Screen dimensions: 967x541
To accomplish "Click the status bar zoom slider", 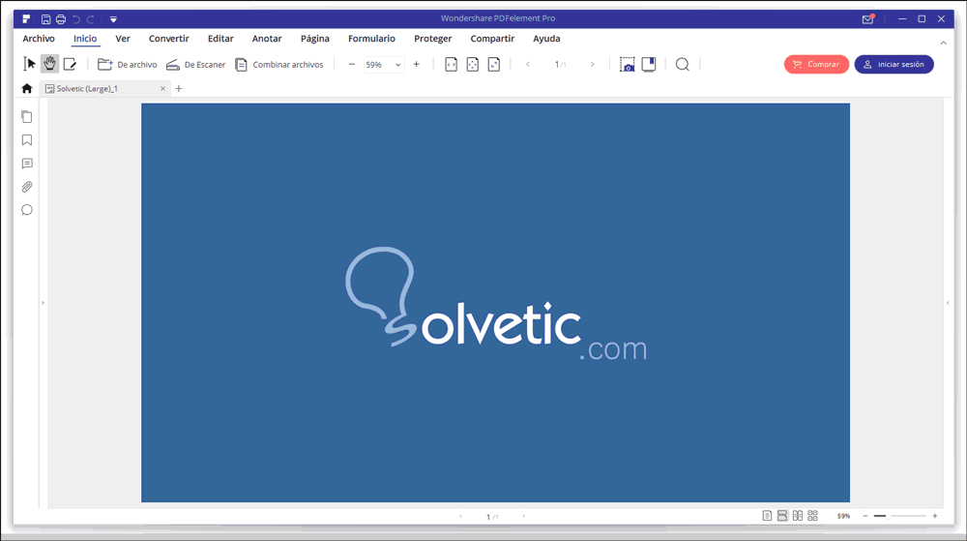I will click(900, 516).
